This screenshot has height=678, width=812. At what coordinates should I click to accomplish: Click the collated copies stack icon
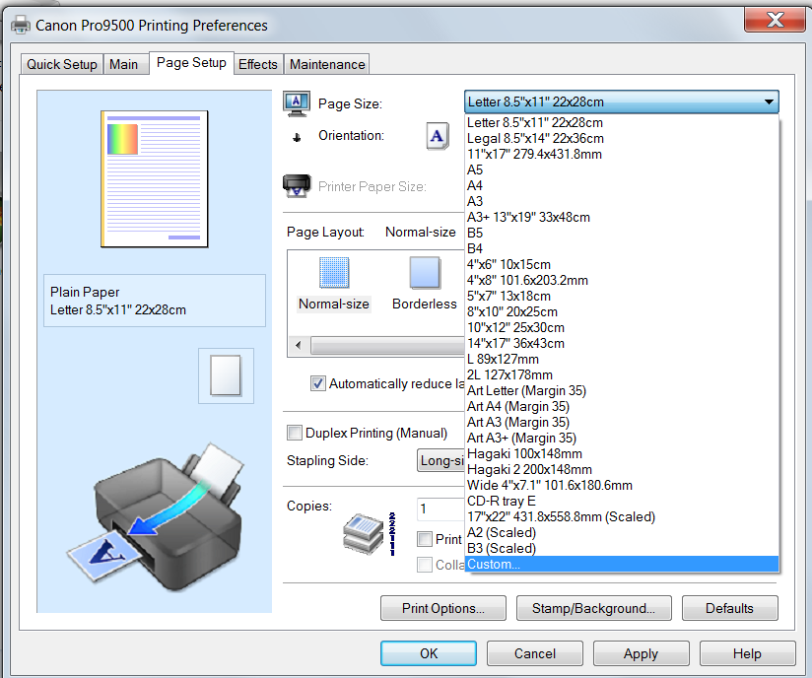(x=364, y=533)
